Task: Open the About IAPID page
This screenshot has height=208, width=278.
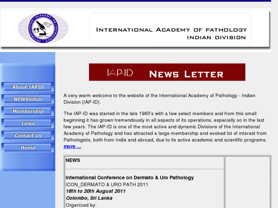Action: [28, 87]
